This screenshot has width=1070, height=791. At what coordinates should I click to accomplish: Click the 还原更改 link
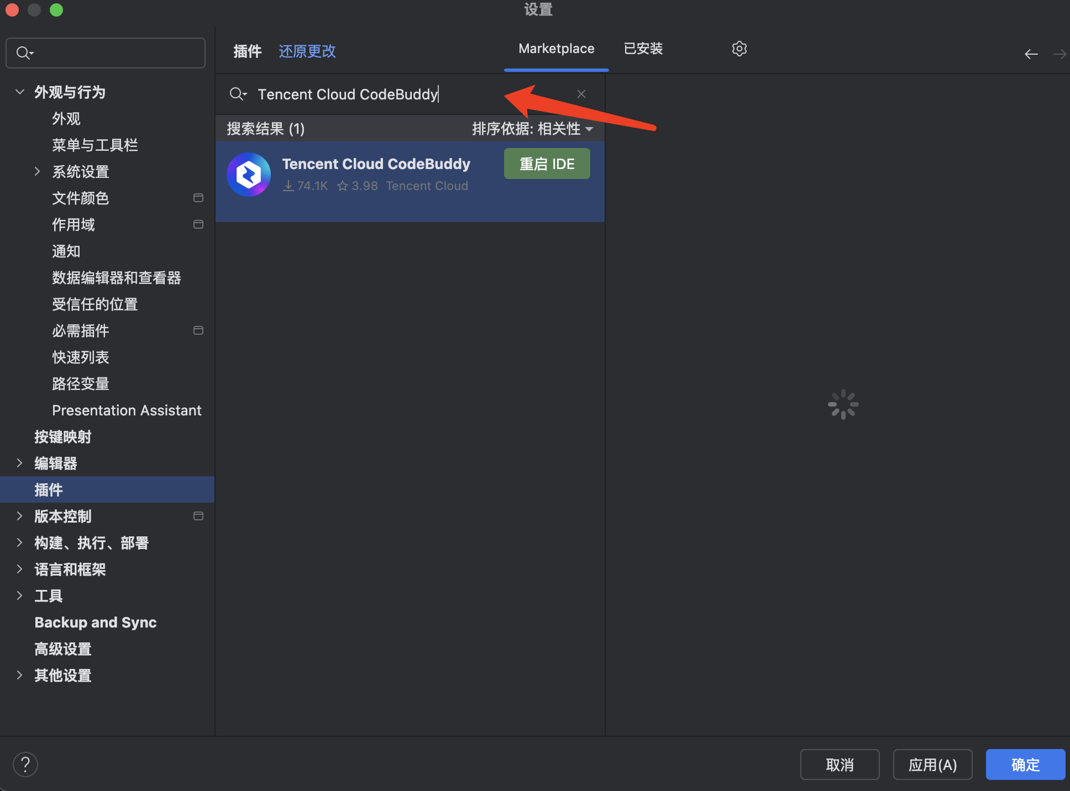point(307,51)
